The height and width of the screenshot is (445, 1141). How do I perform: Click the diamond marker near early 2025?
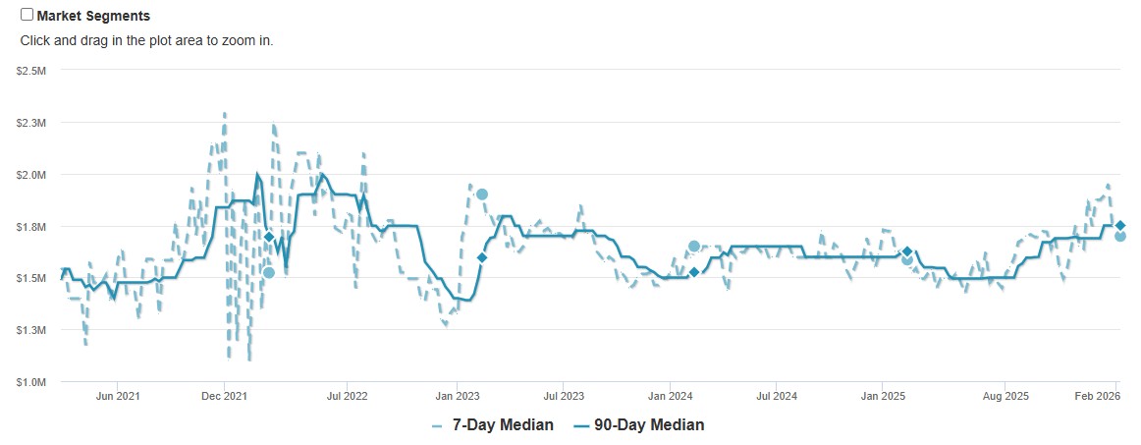pos(907,252)
